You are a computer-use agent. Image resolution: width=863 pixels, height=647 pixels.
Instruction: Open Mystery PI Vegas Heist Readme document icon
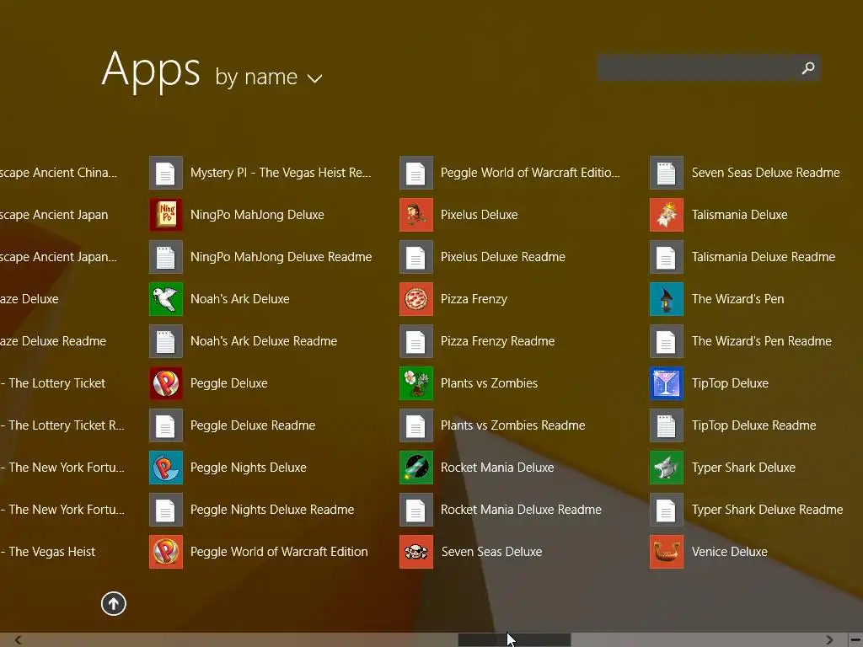coord(166,173)
